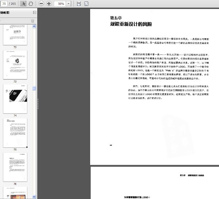219x199 pixels.
Task: Click the trash icon in thumbnails panel
Action: coord(32,21)
